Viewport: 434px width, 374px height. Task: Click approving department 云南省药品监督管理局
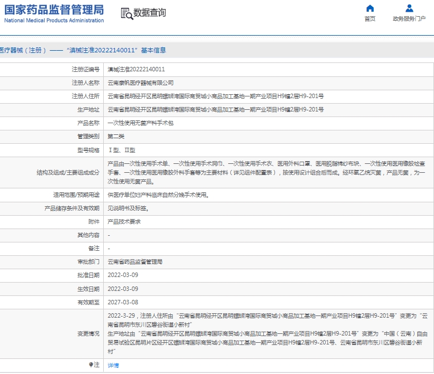pos(135,262)
